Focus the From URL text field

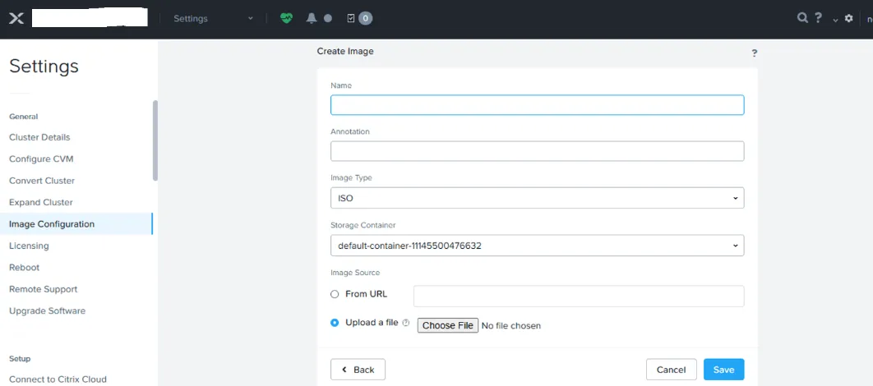[579, 296]
